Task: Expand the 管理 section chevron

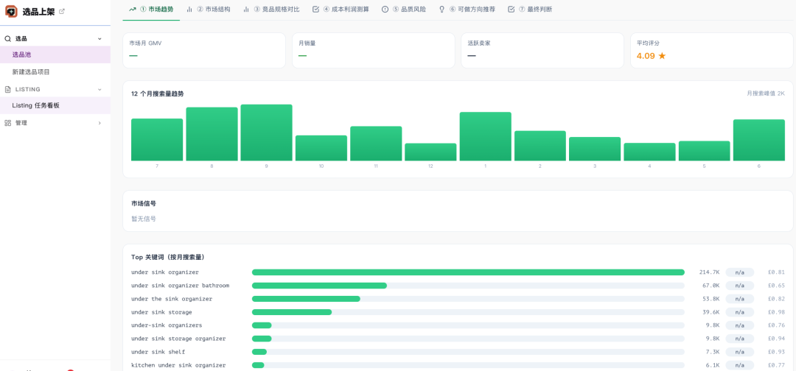Action: tap(99, 123)
